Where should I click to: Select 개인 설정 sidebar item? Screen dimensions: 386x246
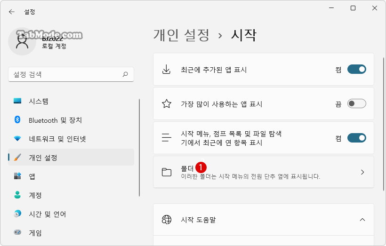(x=71, y=157)
